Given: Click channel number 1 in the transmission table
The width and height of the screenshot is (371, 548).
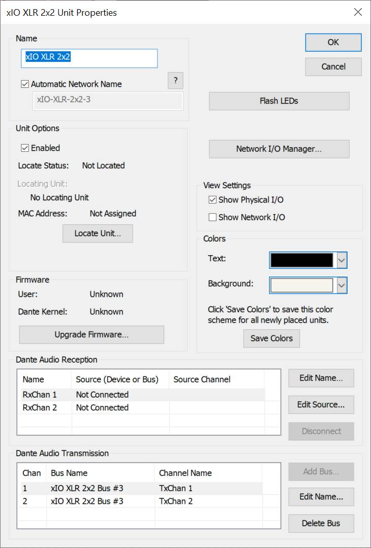Looking at the screenshot, I should point(25,488).
